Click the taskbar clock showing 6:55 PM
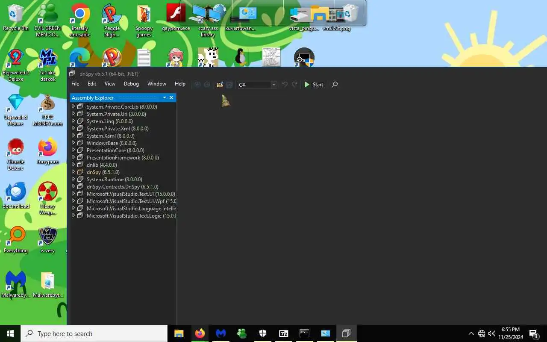This screenshot has width=547, height=342. coord(510,333)
